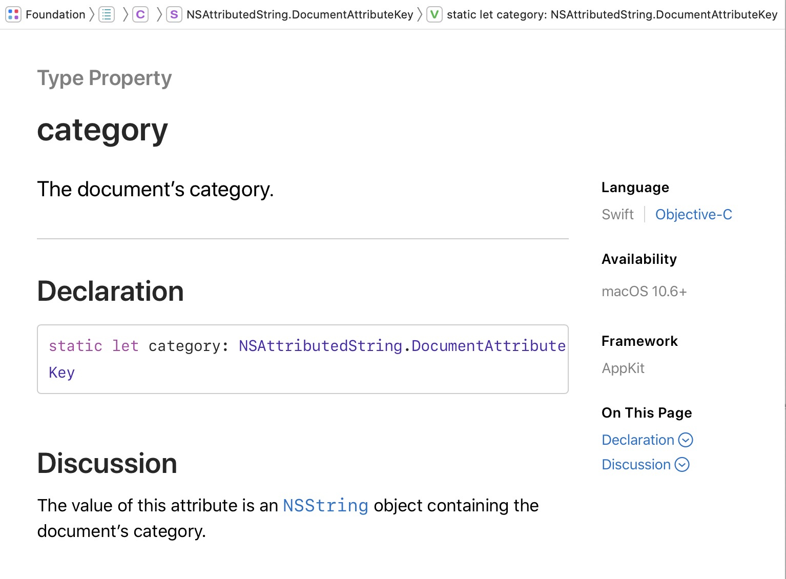786x579 pixels.
Task: Click the green V property icon
Action: tap(435, 14)
